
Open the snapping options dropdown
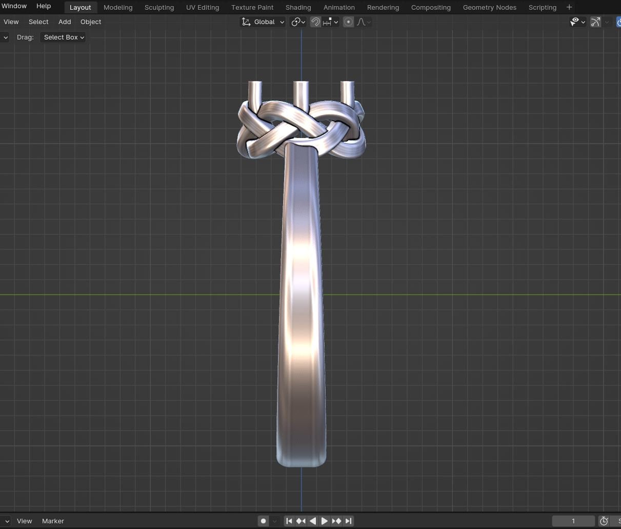click(330, 22)
